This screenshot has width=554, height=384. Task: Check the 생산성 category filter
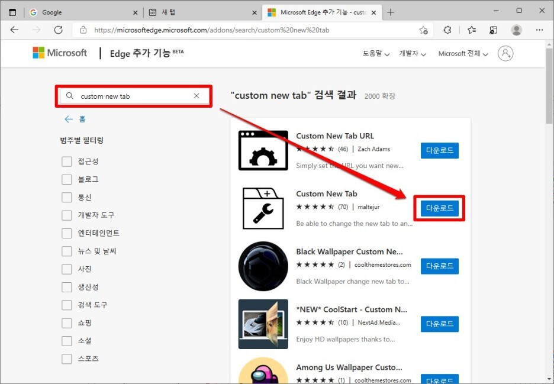67,287
